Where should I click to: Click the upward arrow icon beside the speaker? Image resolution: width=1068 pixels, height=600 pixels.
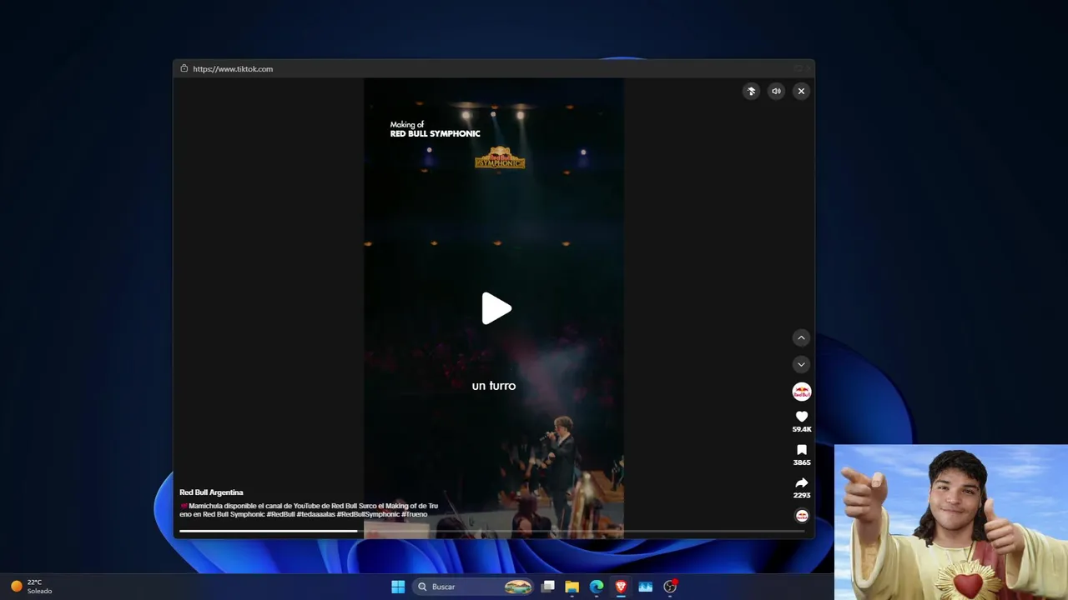751,92
